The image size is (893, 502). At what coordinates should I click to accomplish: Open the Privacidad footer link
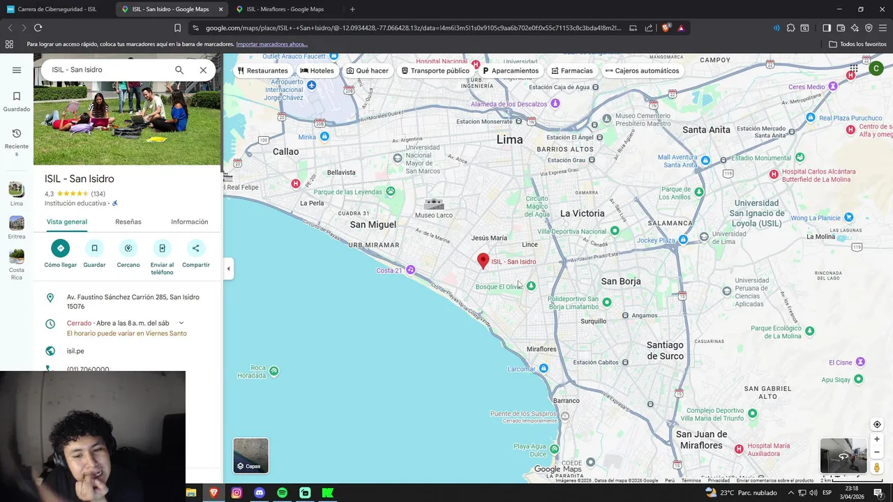(719, 480)
